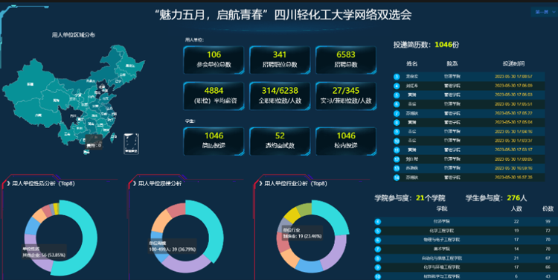The width and height of the screenshot is (558, 280).
Task: Click rank 12 badge in resume table
Action: pyautogui.click(x=397, y=159)
